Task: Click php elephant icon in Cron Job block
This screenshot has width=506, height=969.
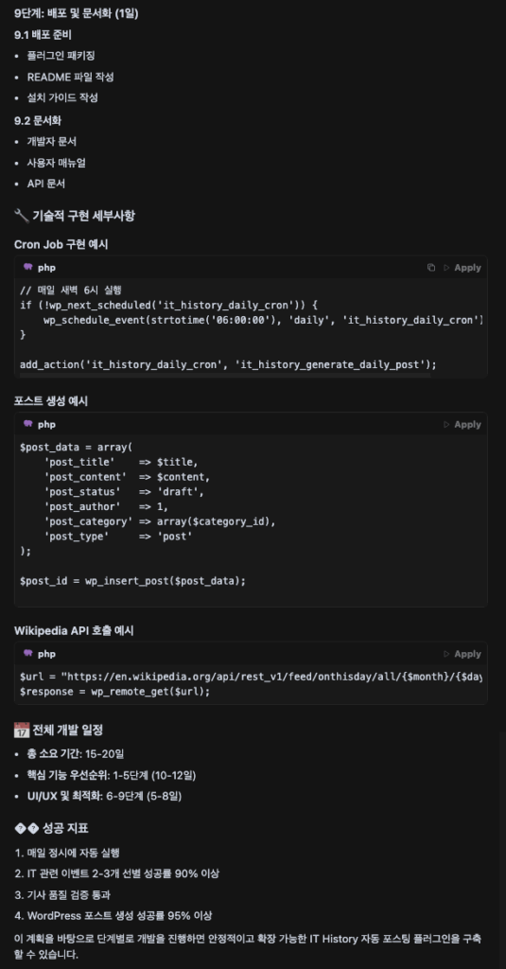Action: 27,267
